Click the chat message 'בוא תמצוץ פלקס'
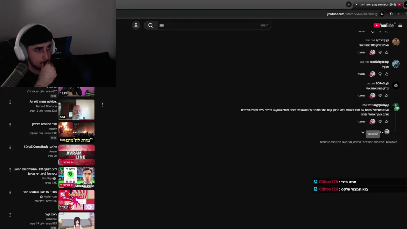 pos(355,189)
